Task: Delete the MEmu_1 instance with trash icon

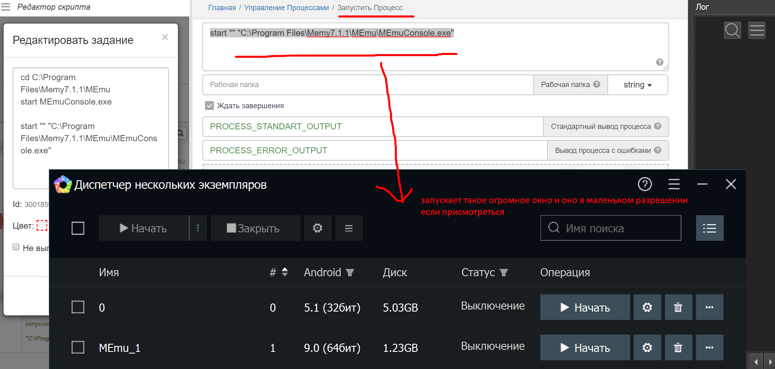Action: point(678,347)
